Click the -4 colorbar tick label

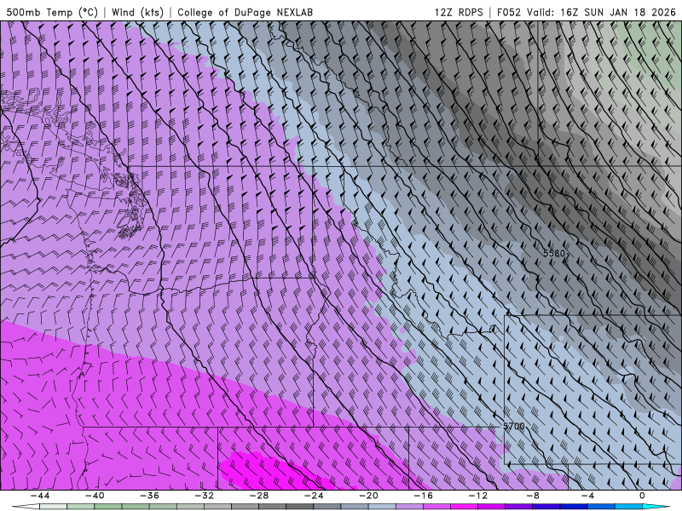pyautogui.click(x=588, y=496)
